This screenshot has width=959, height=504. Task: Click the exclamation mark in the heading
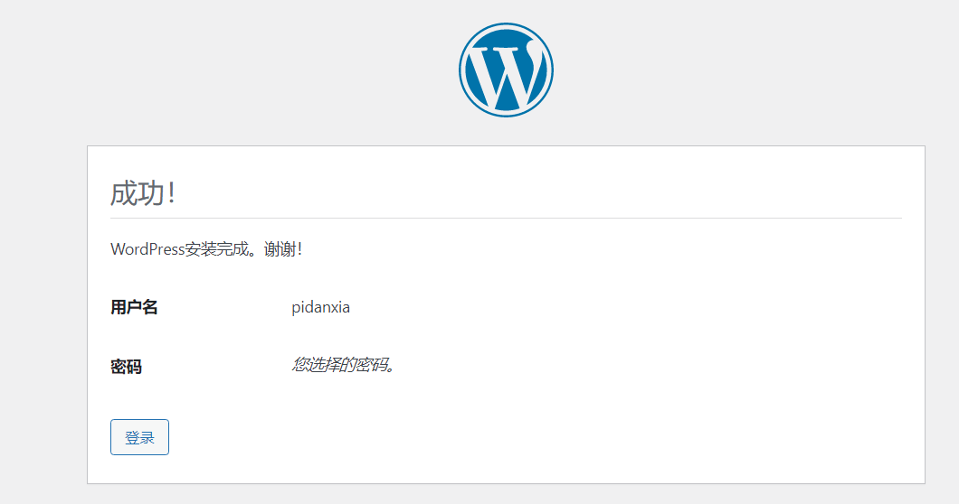coord(171,192)
